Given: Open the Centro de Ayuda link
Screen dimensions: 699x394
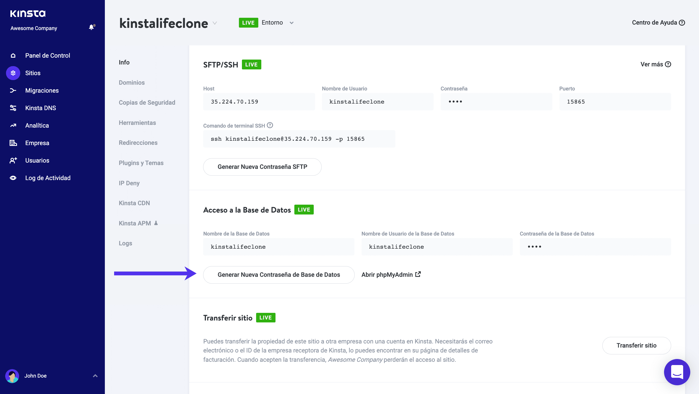Looking at the screenshot, I should (658, 23).
